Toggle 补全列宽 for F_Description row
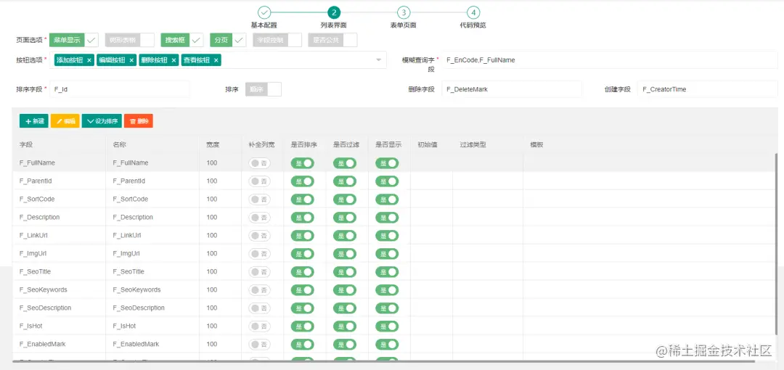 point(259,217)
